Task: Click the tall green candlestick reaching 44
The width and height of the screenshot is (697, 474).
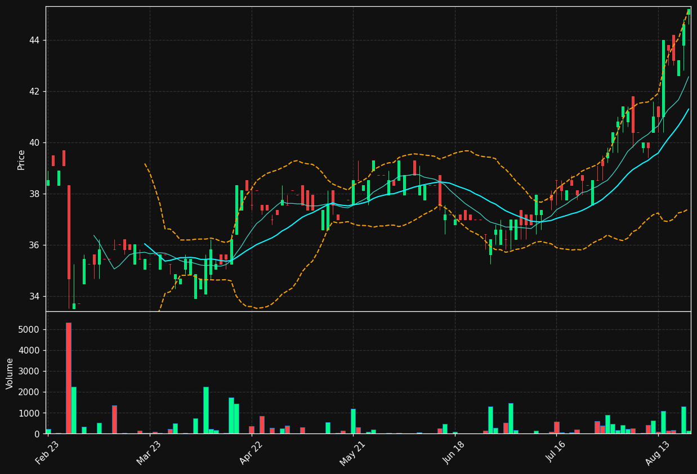Action: (x=663, y=79)
